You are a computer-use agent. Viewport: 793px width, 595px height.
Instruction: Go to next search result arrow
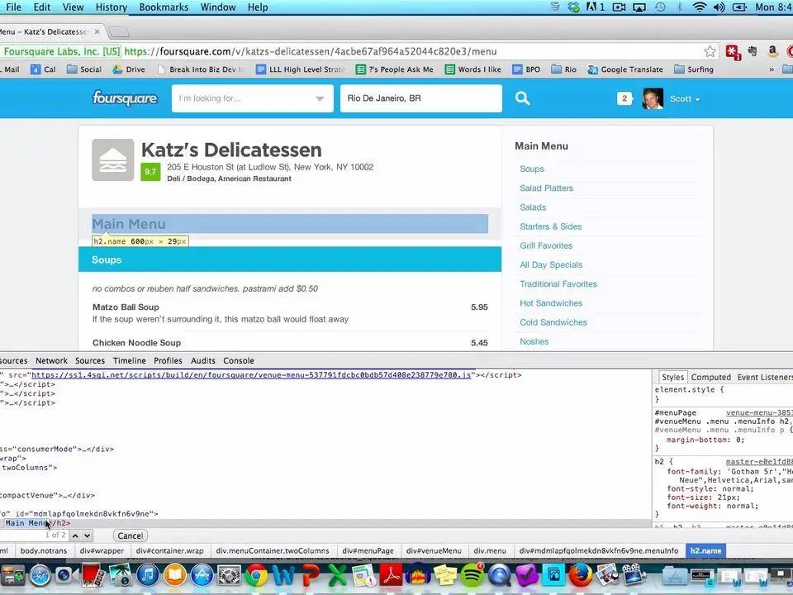tap(87, 535)
